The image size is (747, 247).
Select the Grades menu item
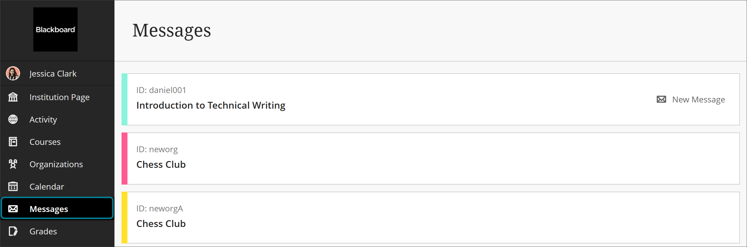[x=43, y=231]
